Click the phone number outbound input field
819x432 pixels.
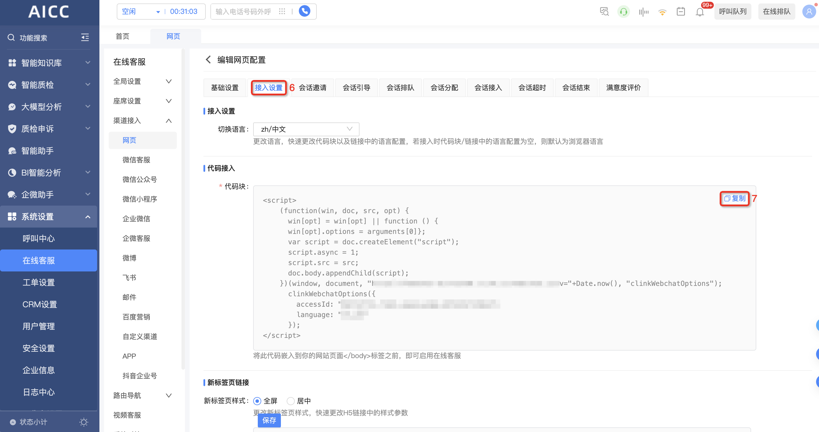(x=243, y=12)
